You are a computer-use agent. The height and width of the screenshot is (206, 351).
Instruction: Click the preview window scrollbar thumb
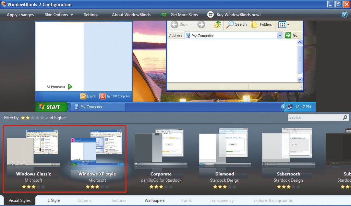300,59
